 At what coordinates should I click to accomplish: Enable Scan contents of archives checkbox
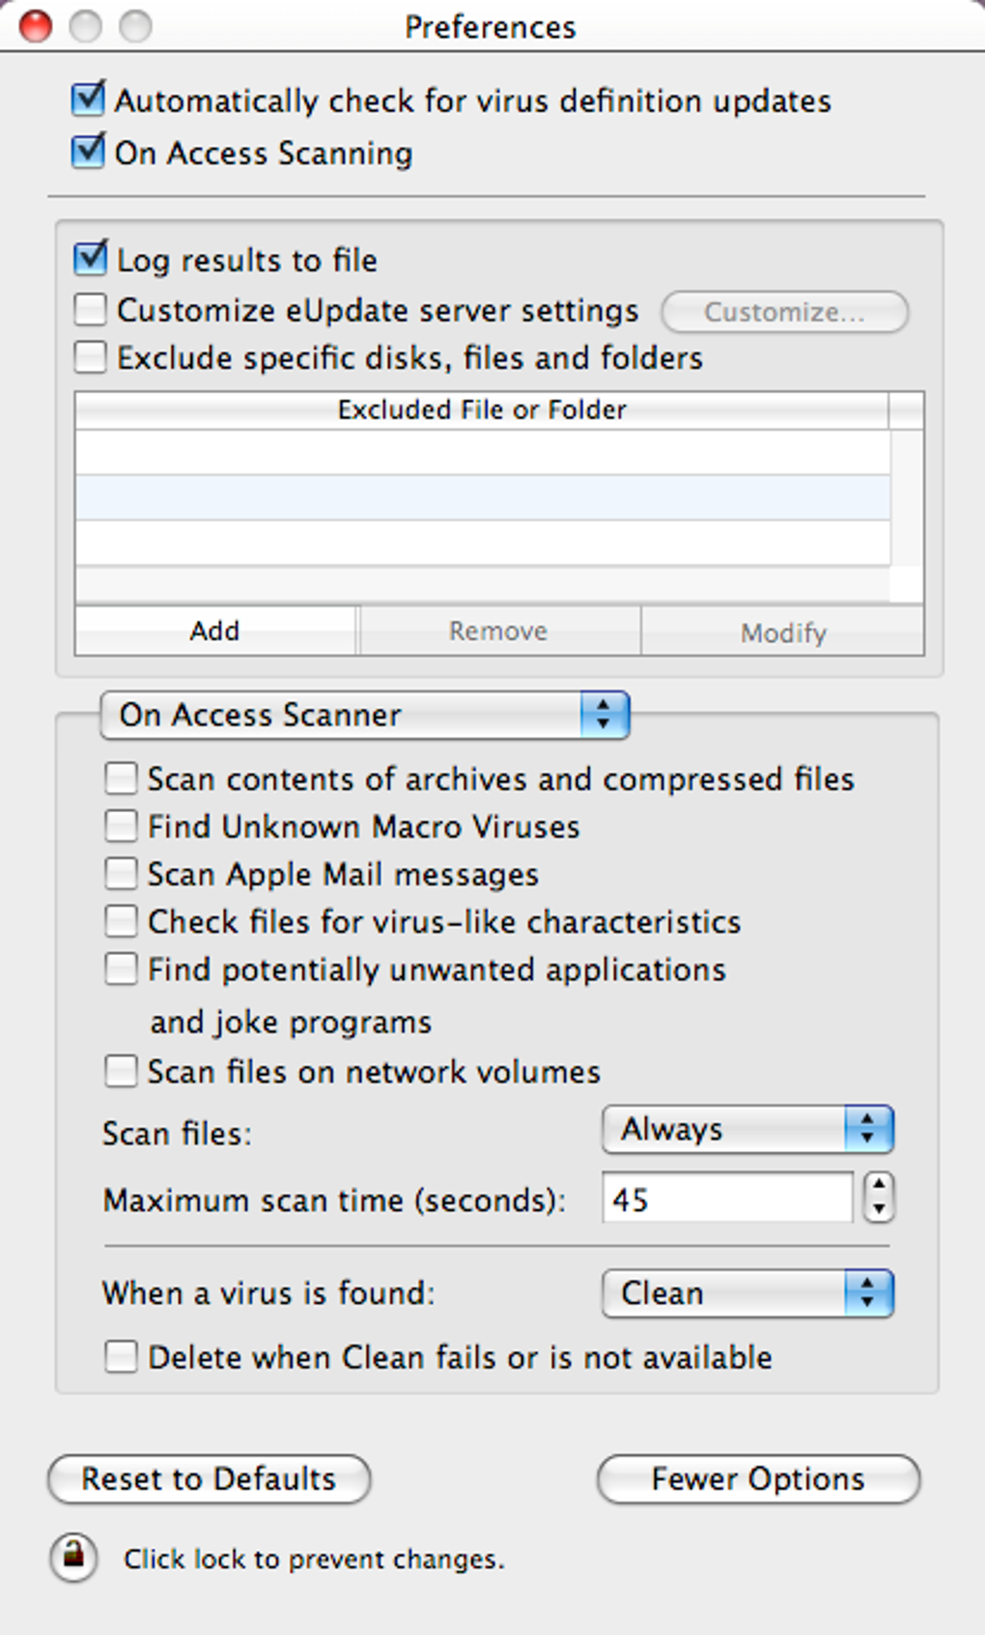[121, 778]
